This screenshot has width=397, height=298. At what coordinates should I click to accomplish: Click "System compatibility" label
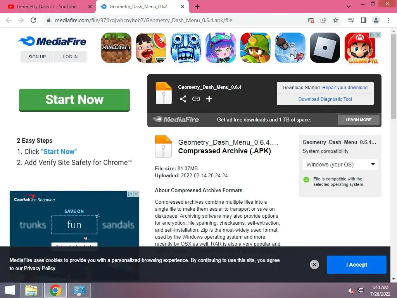[325, 151]
